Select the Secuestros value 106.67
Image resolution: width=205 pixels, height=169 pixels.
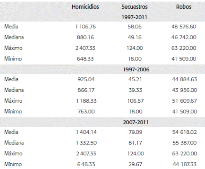point(135,101)
